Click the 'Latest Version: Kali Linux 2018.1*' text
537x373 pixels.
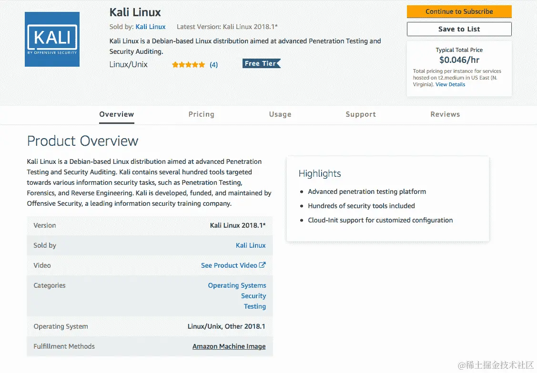point(227,27)
